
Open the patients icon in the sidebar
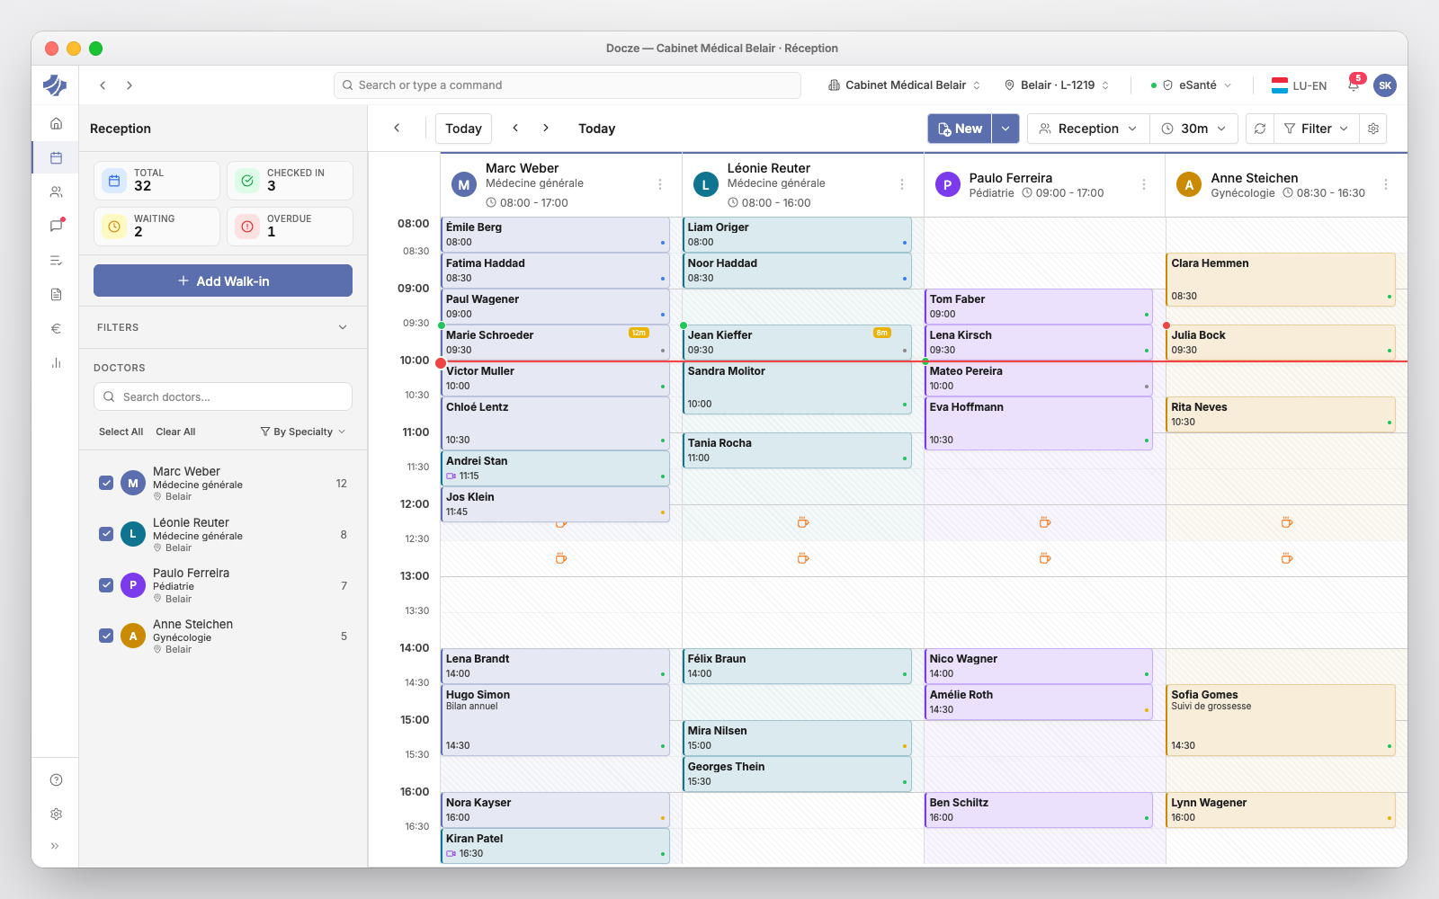click(56, 191)
